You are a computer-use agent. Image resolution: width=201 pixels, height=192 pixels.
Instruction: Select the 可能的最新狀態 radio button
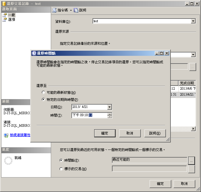click(x=43, y=93)
